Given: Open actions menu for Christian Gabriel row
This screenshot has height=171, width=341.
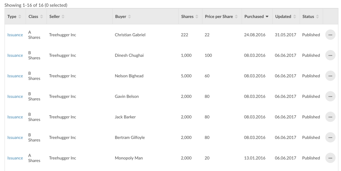Looking at the screenshot, I should (x=330, y=35).
